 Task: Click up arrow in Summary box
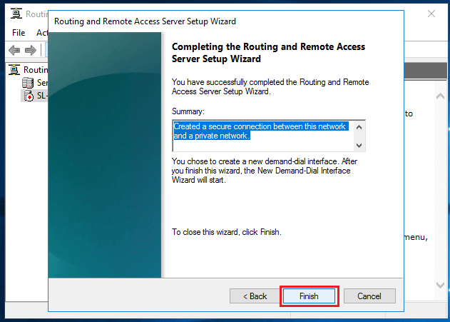pos(359,127)
